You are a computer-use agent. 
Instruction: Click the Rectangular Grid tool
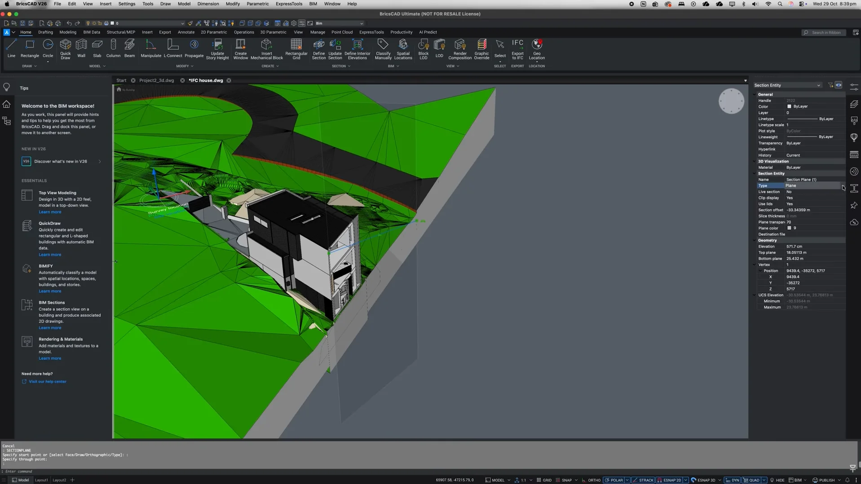[x=296, y=48]
